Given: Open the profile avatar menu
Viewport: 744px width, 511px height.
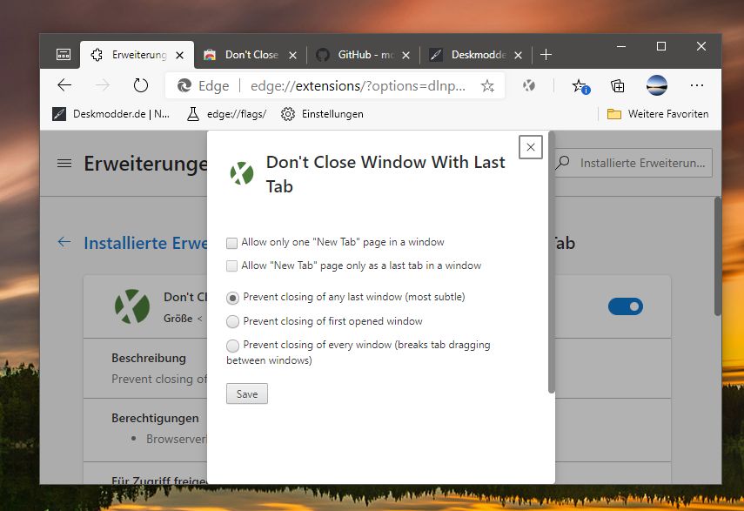Looking at the screenshot, I should point(657,85).
